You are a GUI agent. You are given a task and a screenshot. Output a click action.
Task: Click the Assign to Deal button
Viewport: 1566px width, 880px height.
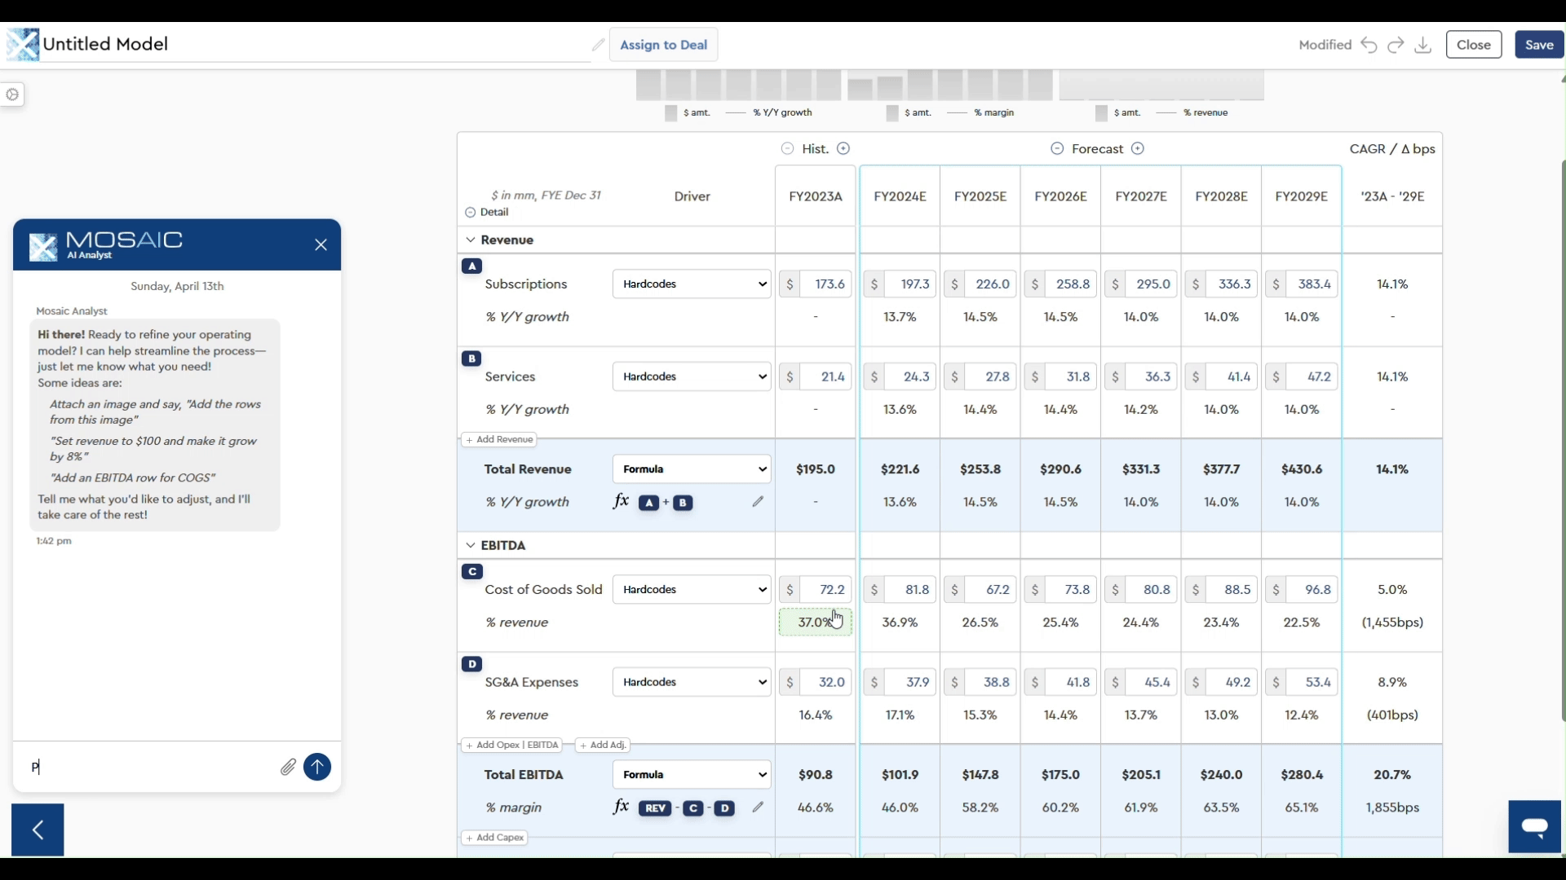point(663,45)
